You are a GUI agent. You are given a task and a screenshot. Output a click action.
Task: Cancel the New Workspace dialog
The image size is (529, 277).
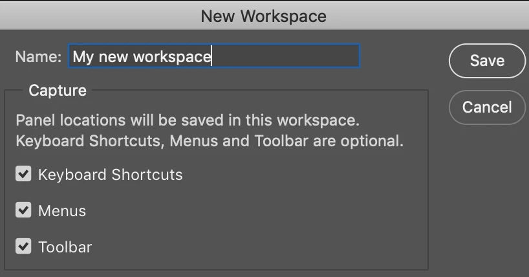pos(487,107)
